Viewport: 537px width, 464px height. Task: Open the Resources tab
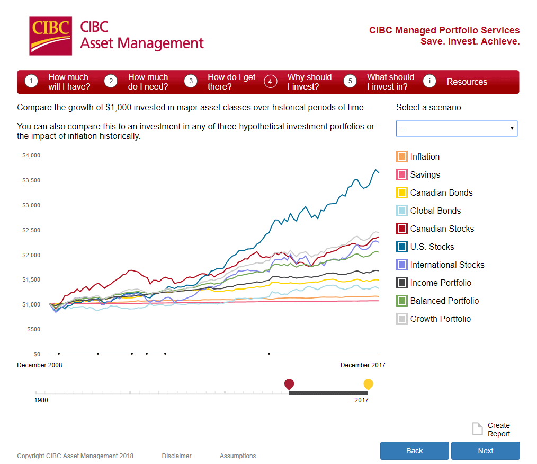tap(467, 82)
